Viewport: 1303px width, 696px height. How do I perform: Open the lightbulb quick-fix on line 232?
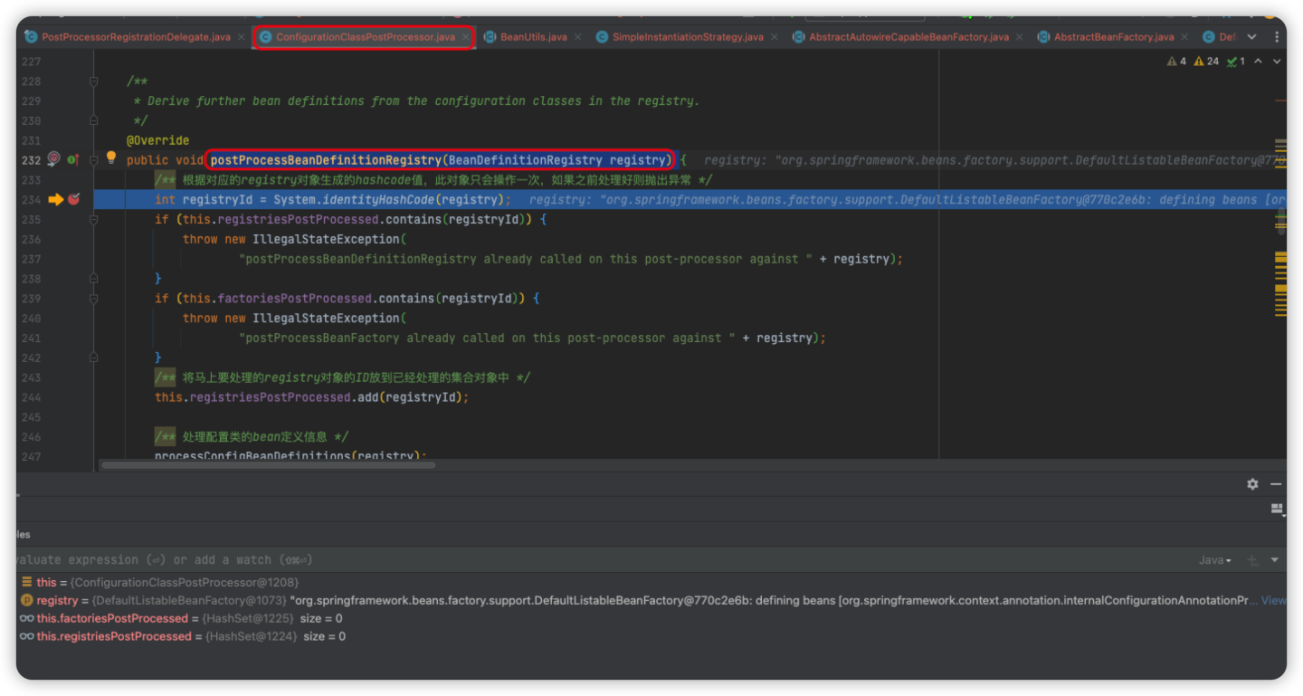click(x=110, y=158)
